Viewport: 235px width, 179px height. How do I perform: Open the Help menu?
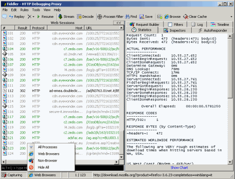pos(57,10)
